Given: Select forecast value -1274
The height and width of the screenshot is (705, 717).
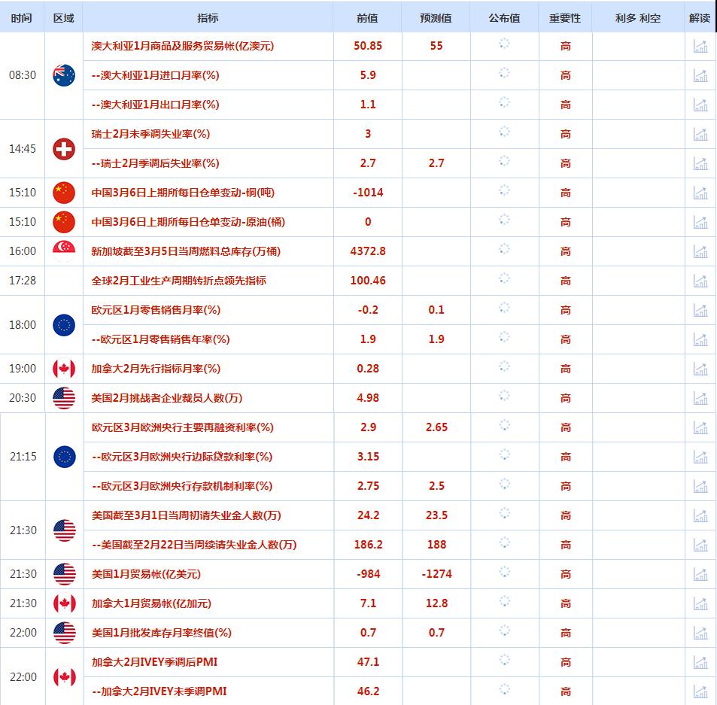Looking at the screenshot, I should pyautogui.click(x=436, y=574).
